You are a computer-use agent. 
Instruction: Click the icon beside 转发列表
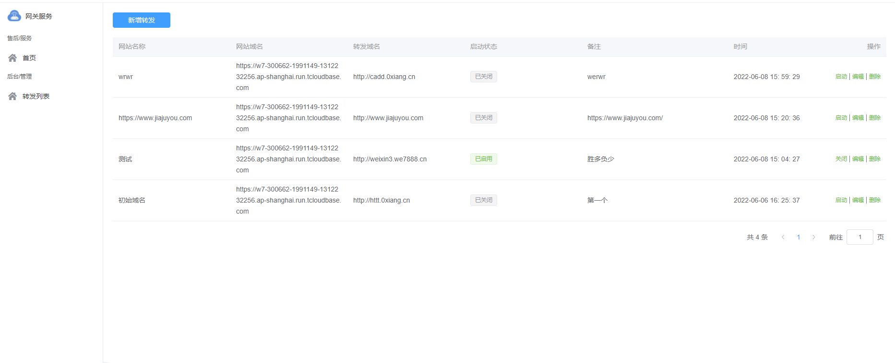12,96
